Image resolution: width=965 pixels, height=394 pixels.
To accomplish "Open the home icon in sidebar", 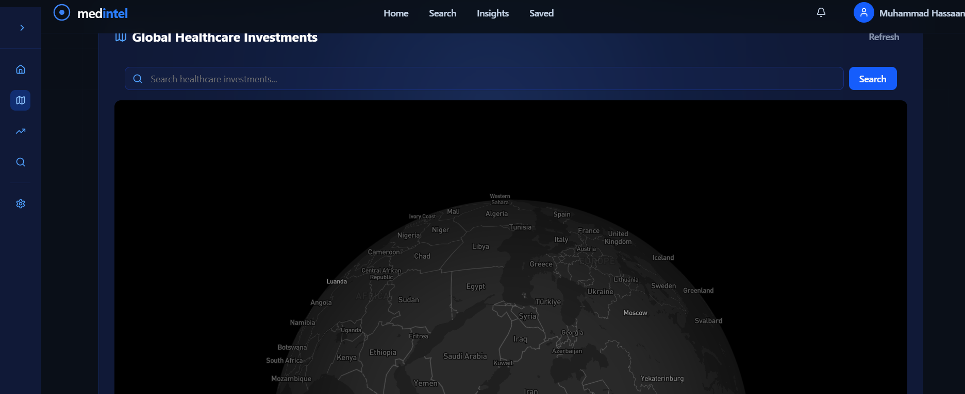I will 21,69.
